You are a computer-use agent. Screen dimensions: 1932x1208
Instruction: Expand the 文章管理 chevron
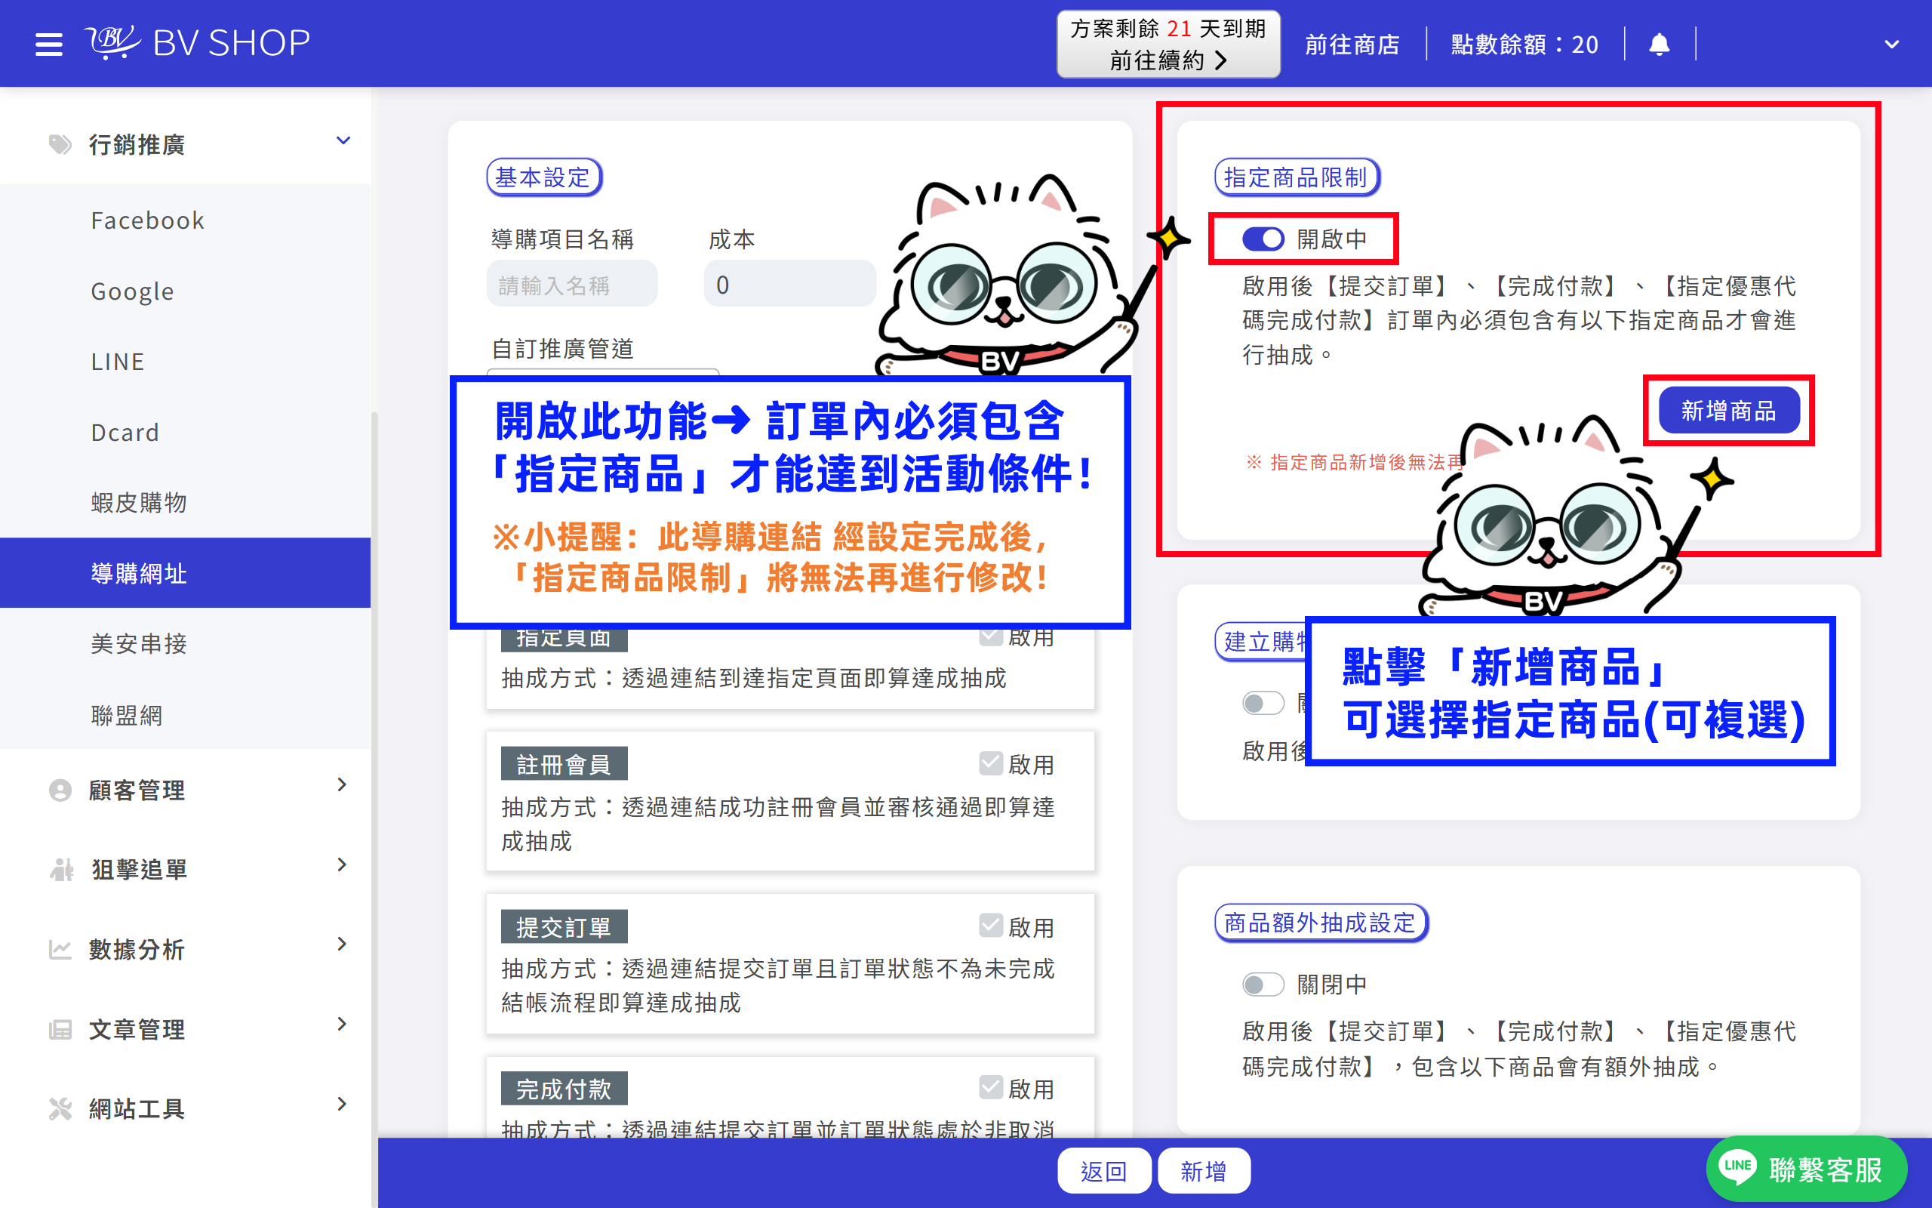(342, 1024)
